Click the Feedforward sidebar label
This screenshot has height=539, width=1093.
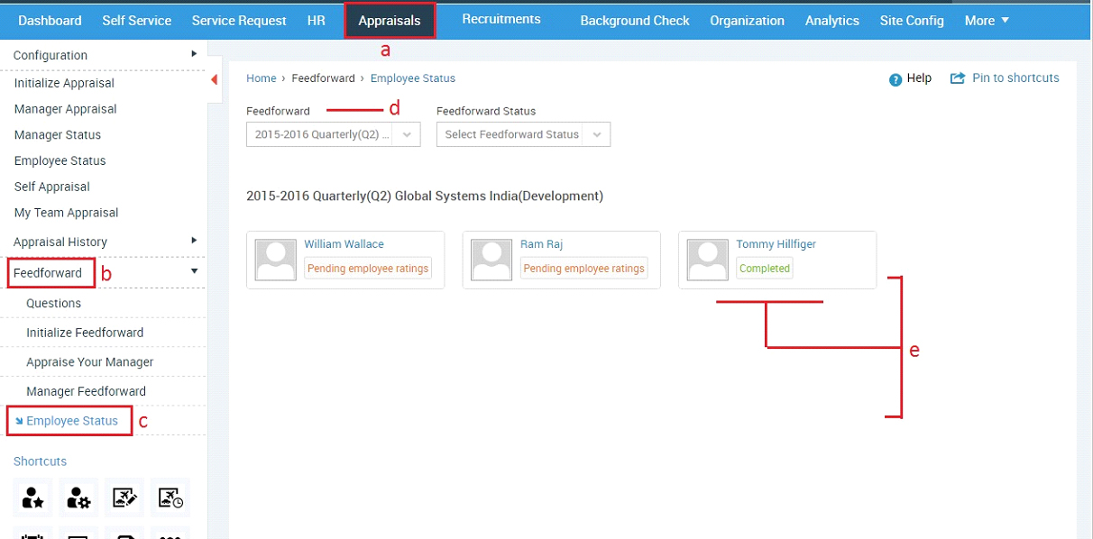click(48, 273)
